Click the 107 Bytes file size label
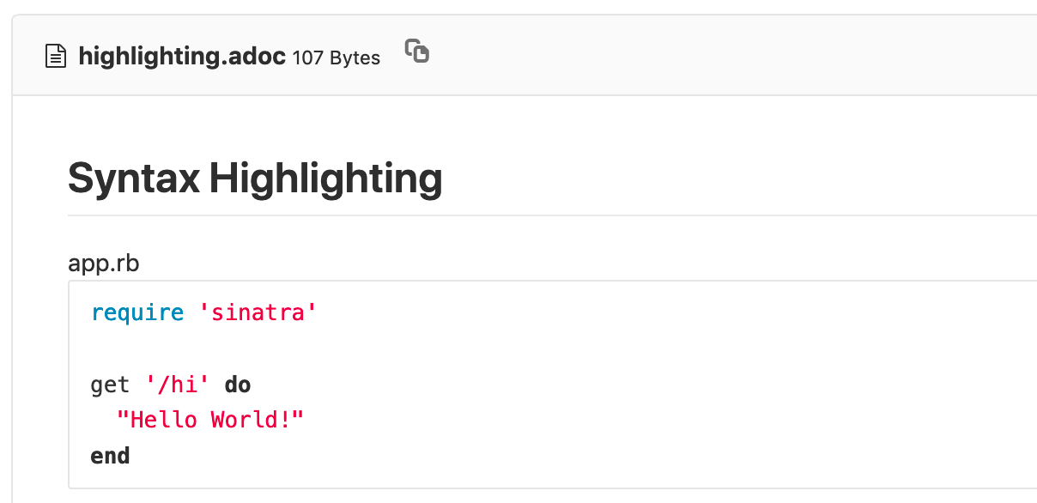 tap(336, 58)
